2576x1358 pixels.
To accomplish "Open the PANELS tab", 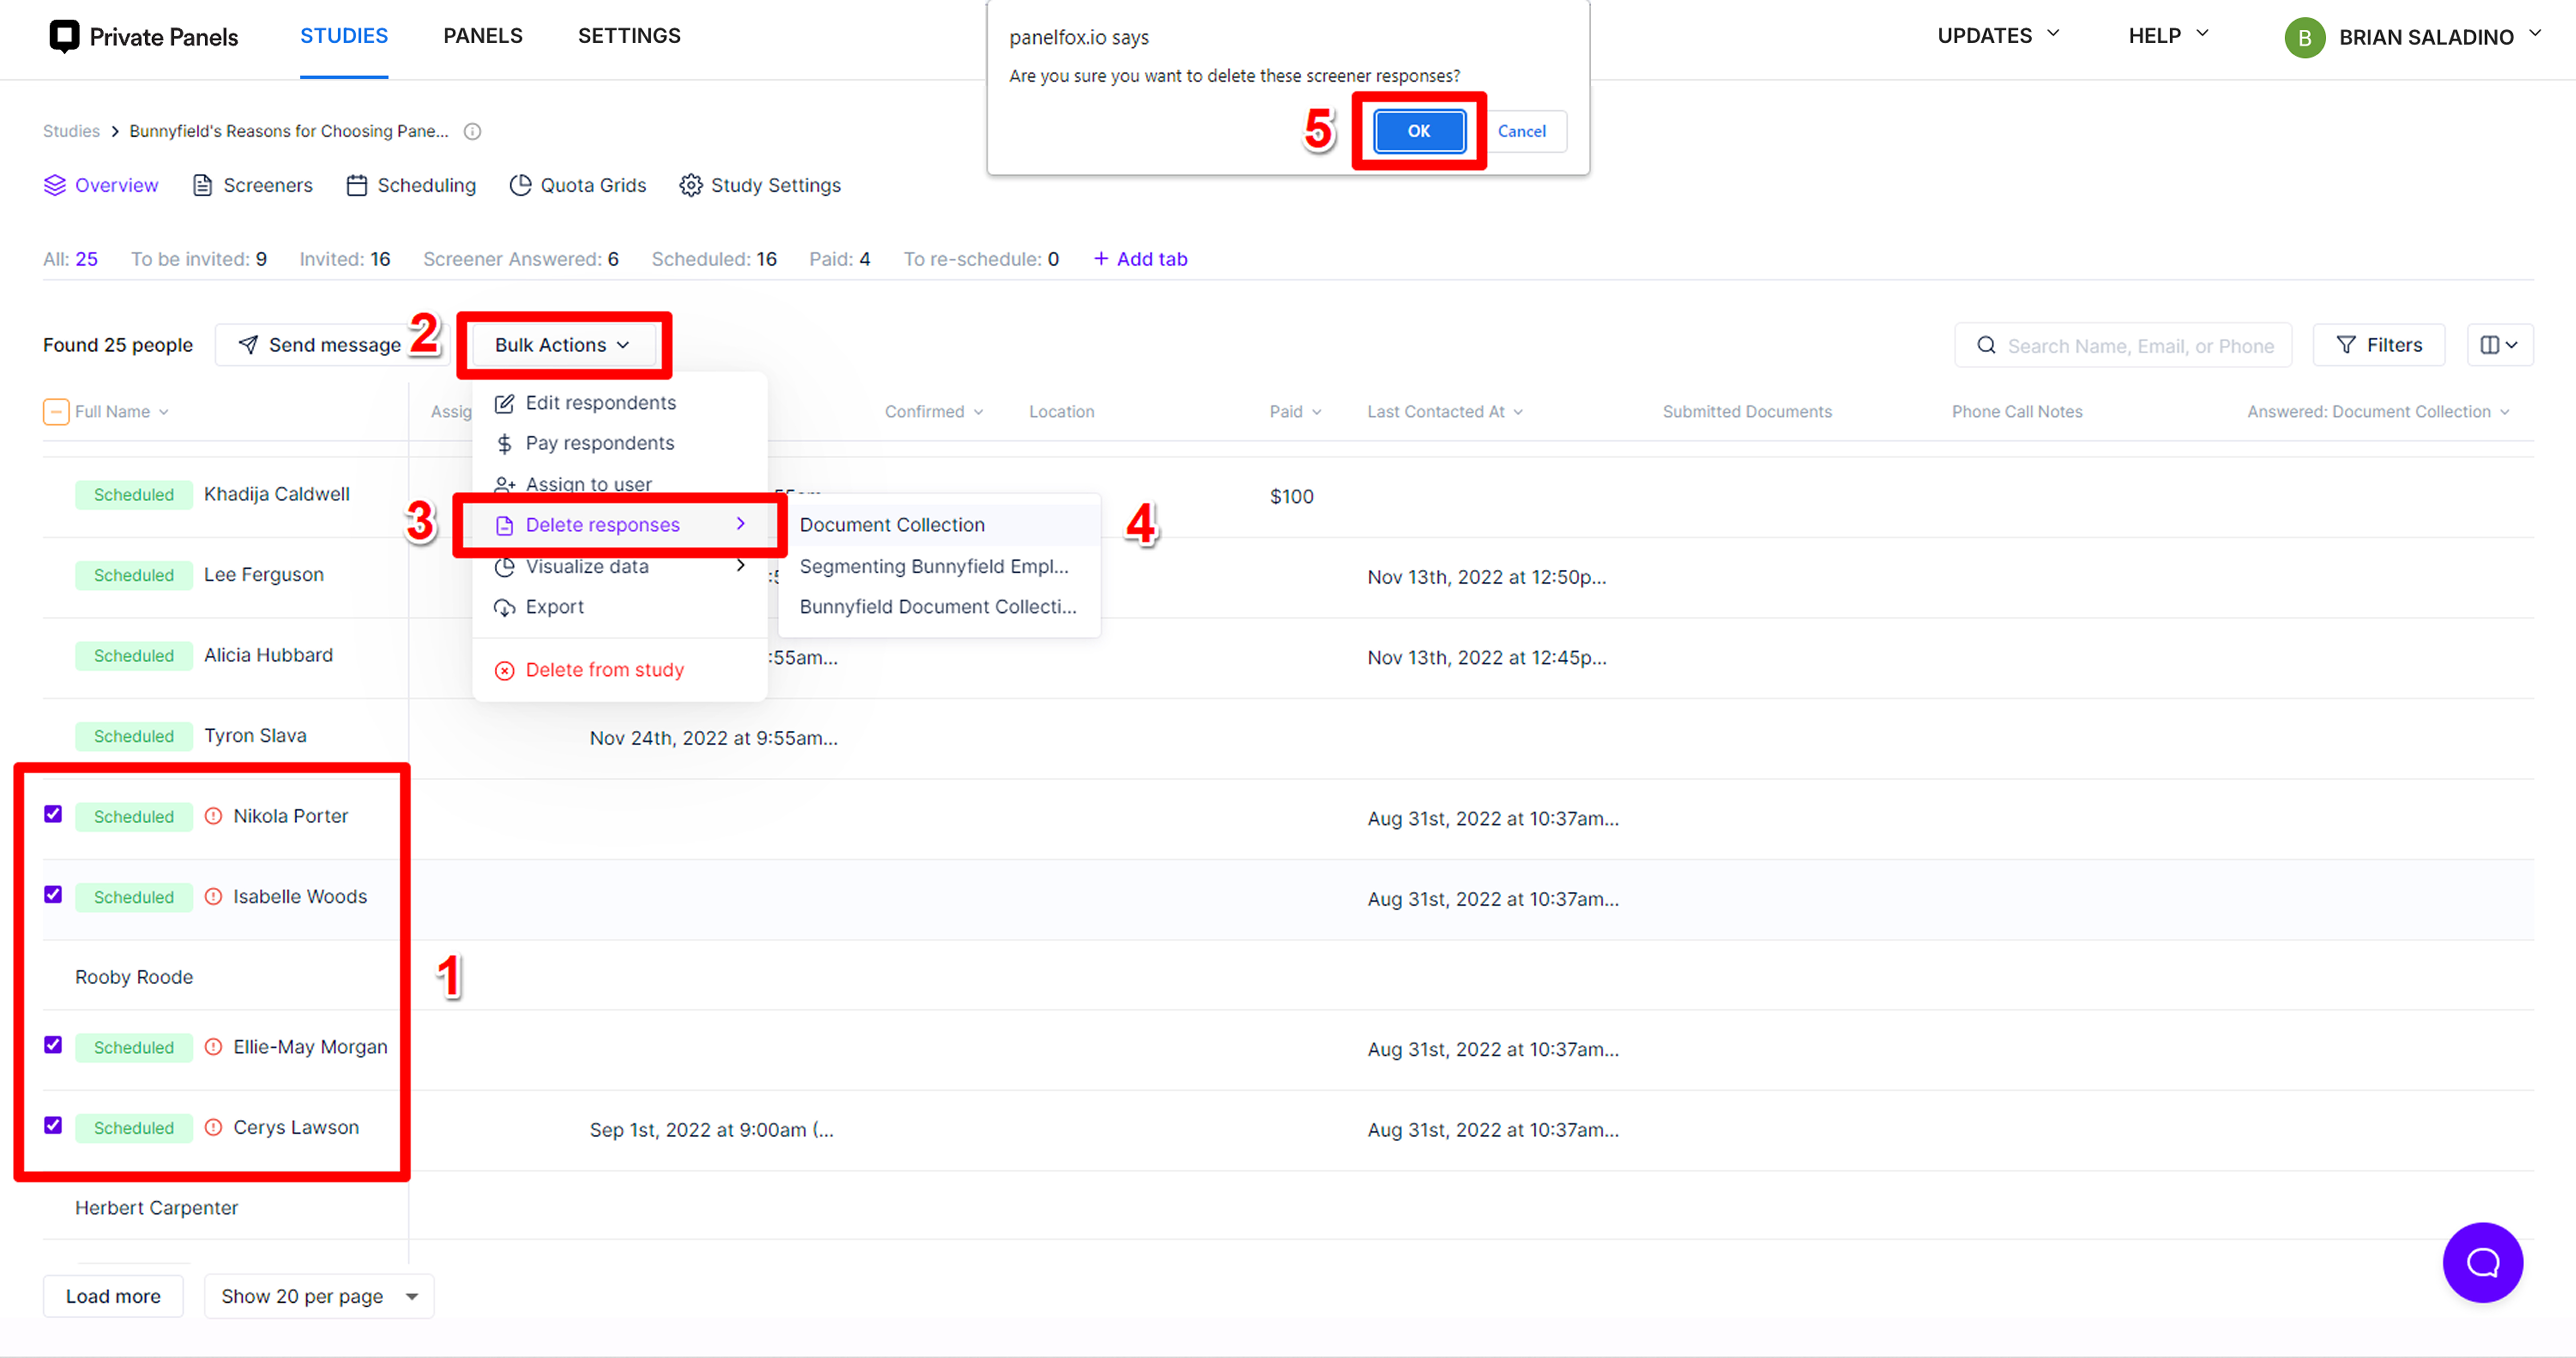I will click(x=483, y=36).
